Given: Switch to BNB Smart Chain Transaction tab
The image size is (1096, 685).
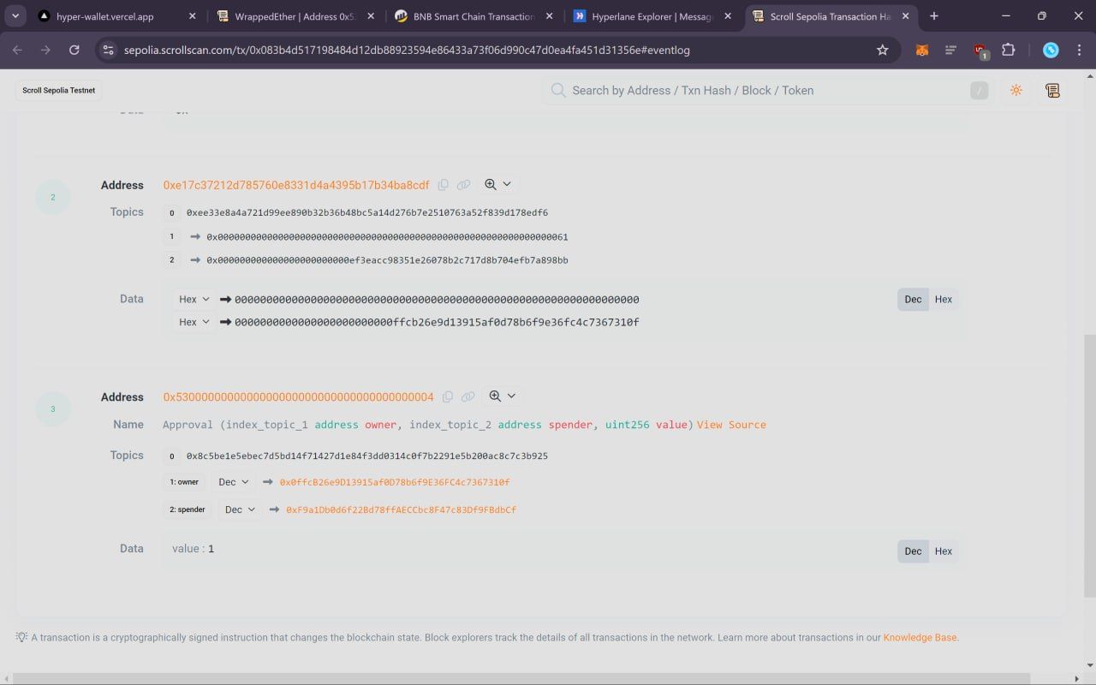Looking at the screenshot, I should (472, 16).
